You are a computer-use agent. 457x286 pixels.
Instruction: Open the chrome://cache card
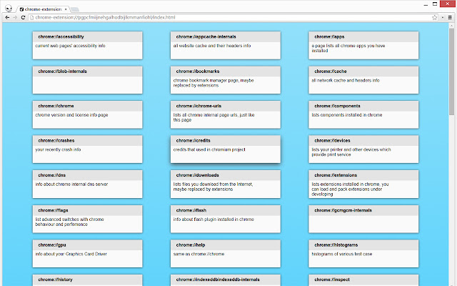coord(363,80)
